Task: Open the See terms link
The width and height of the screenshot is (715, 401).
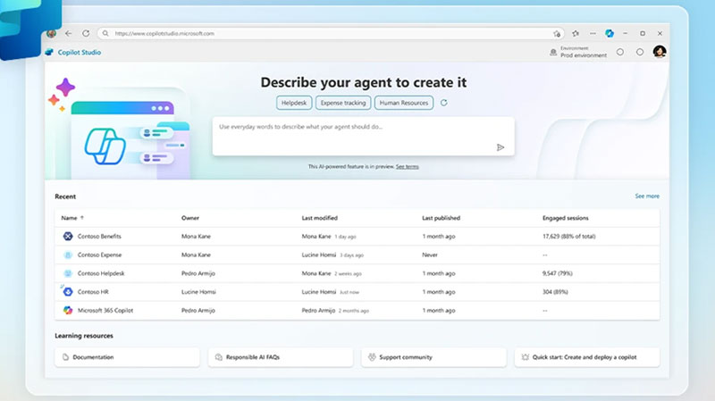Action: (x=408, y=167)
